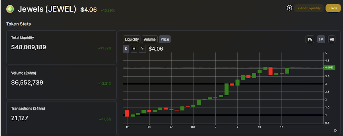
Task: Open the Volume (24hrs) stats card
Action: pos(61,83)
